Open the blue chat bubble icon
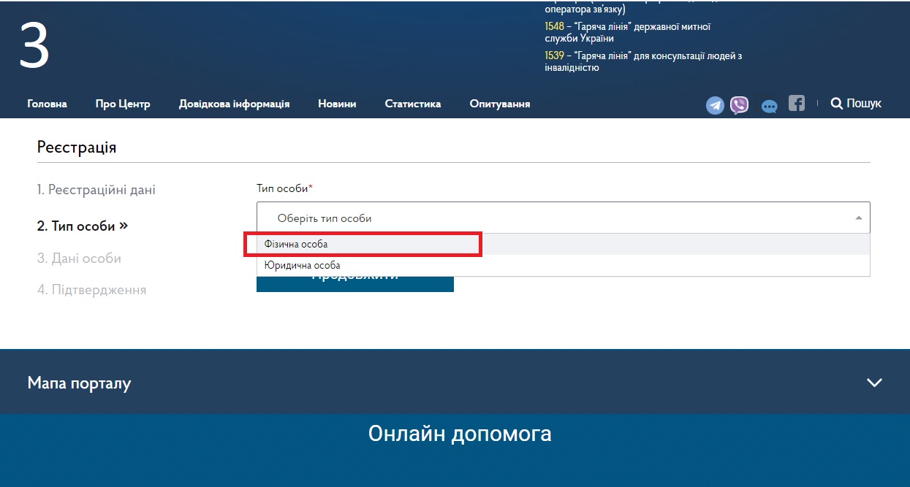Screen dimensions: 910x487 coord(769,107)
